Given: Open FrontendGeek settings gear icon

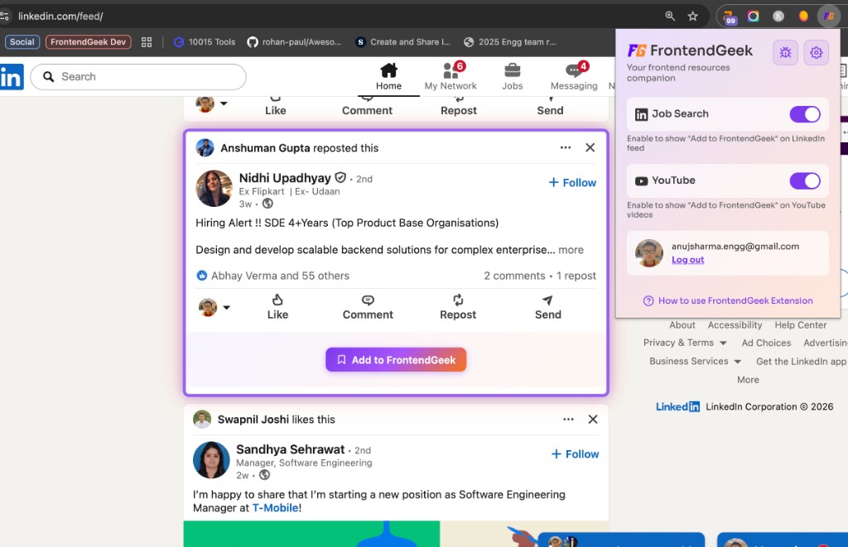Looking at the screenshot, I should click(816, 53).
